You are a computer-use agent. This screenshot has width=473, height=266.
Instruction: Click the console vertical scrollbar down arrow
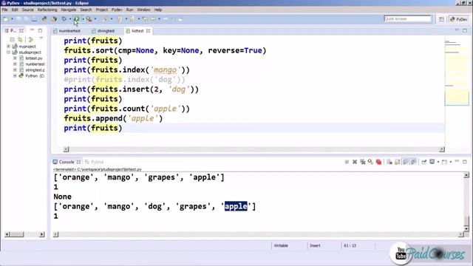coord(466,229)
